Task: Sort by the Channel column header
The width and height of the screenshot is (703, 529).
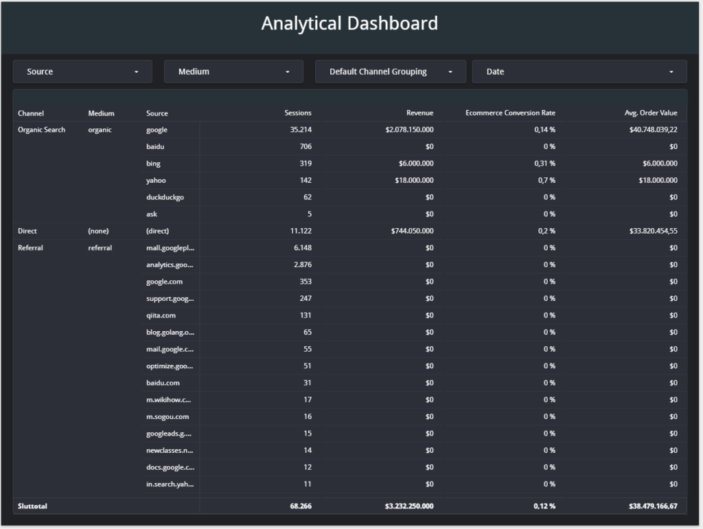Action: [x=31, y=113]
